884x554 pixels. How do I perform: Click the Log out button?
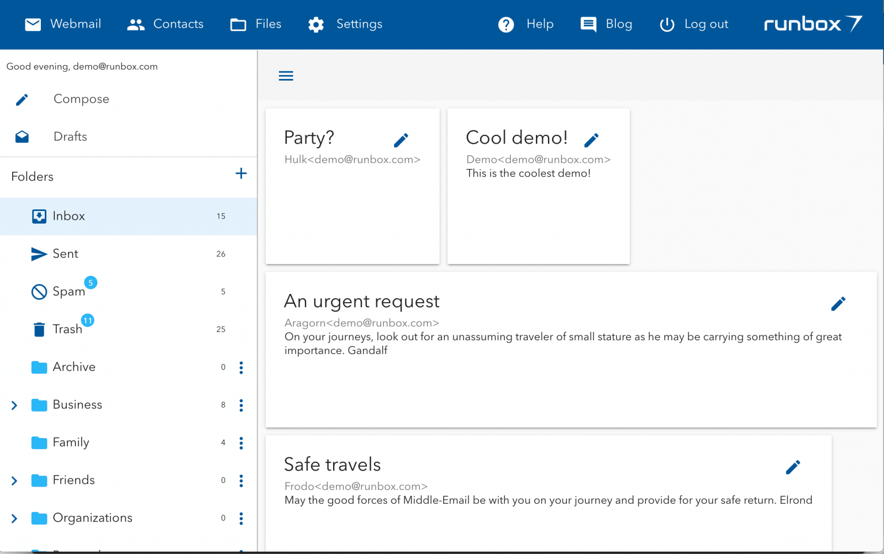pos(667,24)
